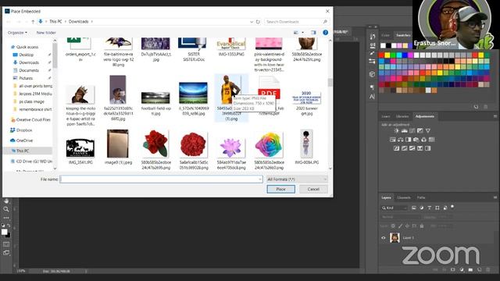Expand the address bar history dropdown
Screen dimensions: 500x281
pos(252,22)
